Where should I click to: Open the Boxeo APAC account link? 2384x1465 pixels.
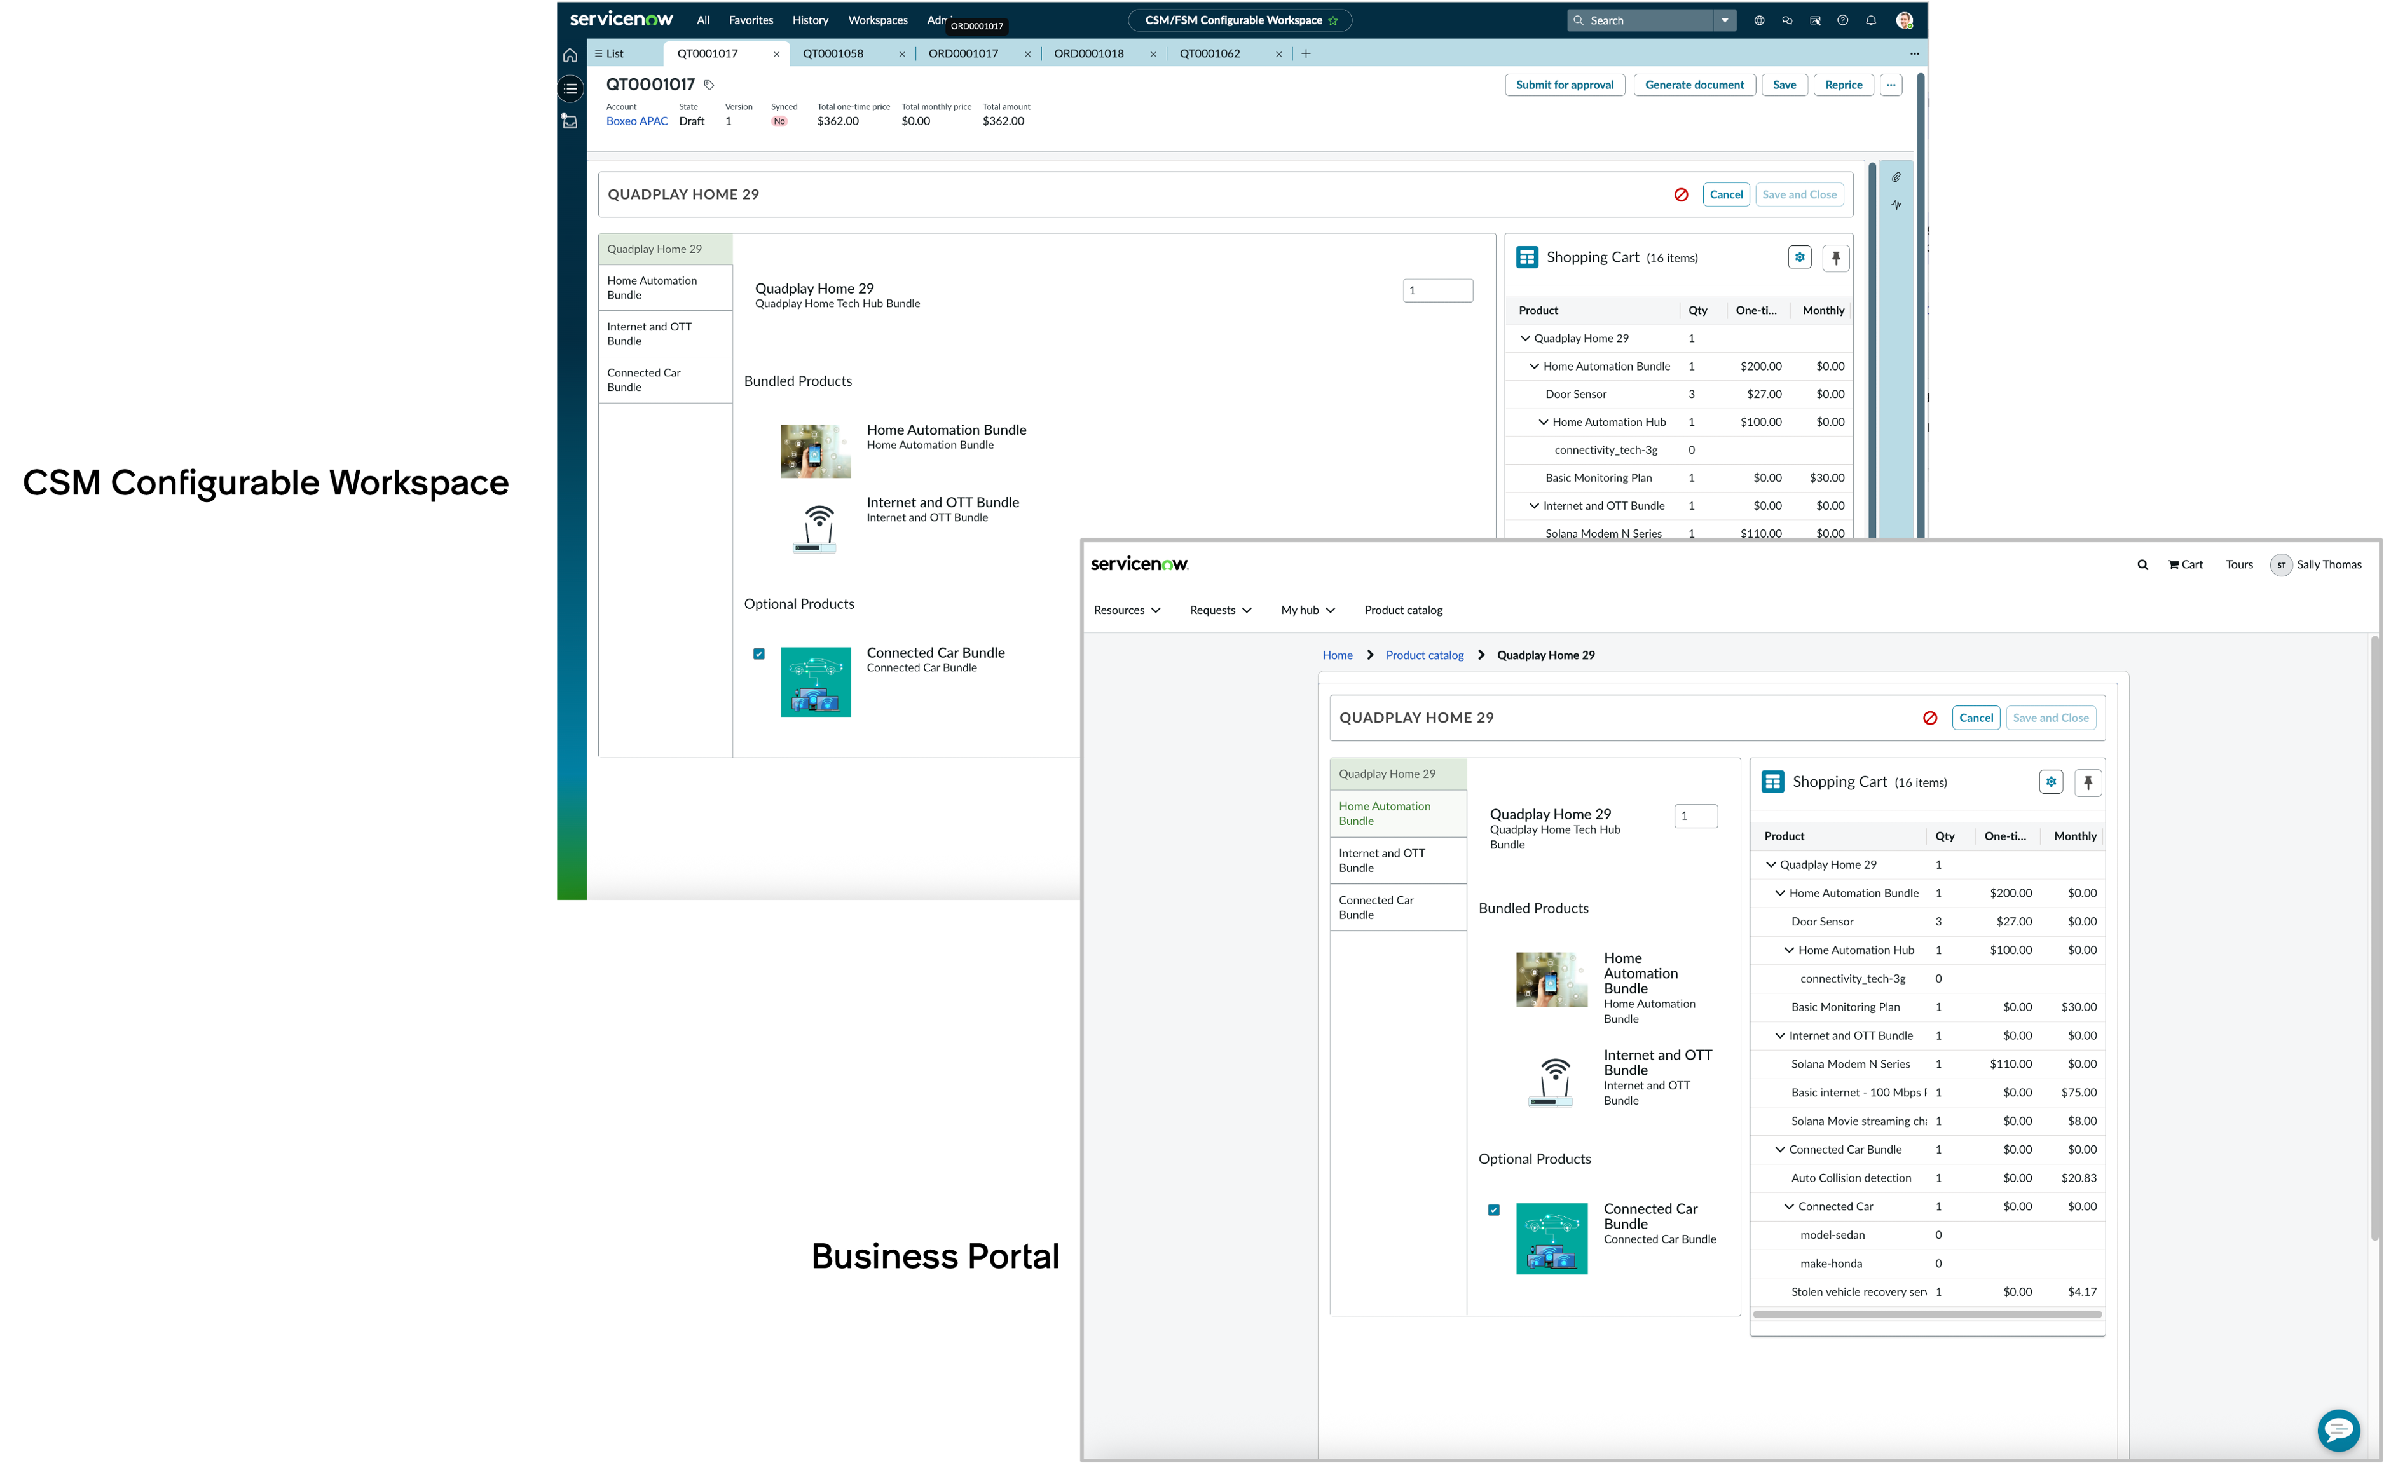[637, 122]
